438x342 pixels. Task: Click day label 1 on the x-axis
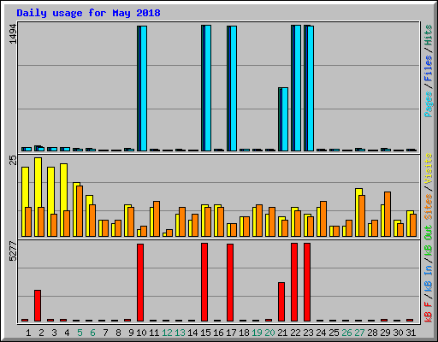[28, 333]
